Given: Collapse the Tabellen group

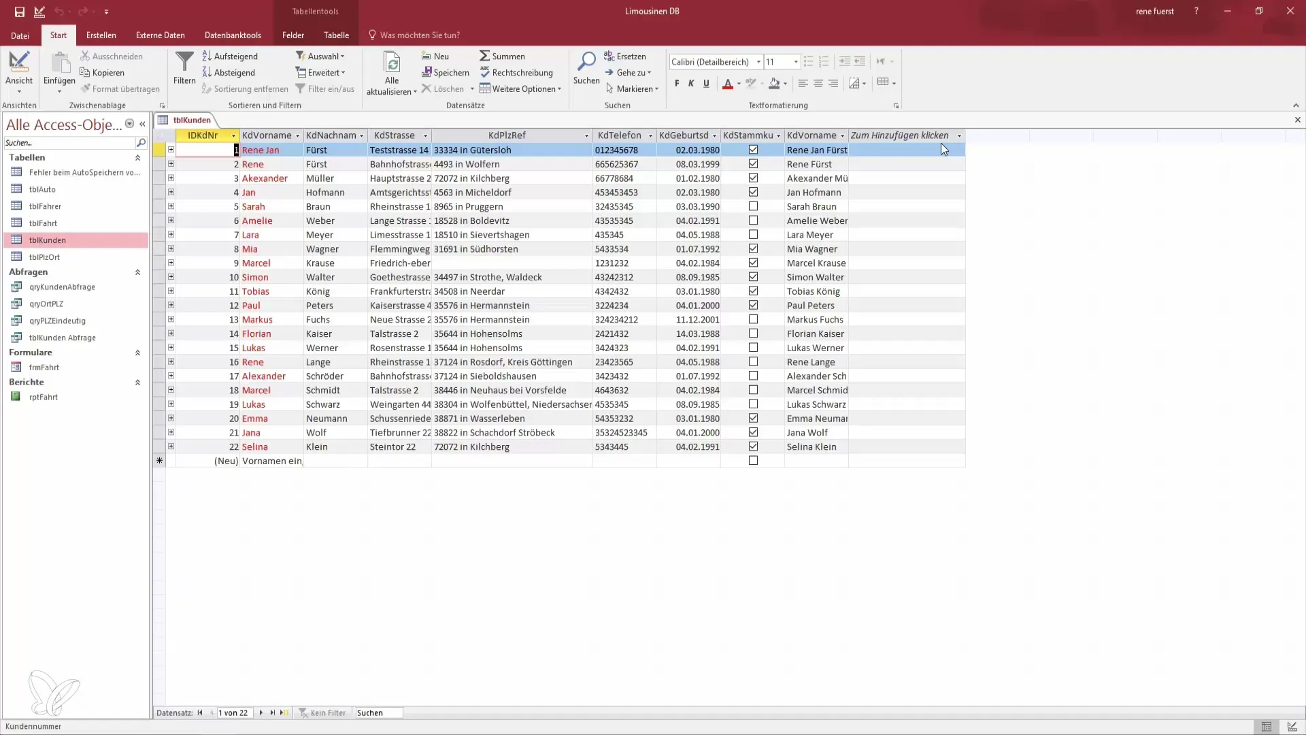Looking at the screenshot, I should (137, 158).
